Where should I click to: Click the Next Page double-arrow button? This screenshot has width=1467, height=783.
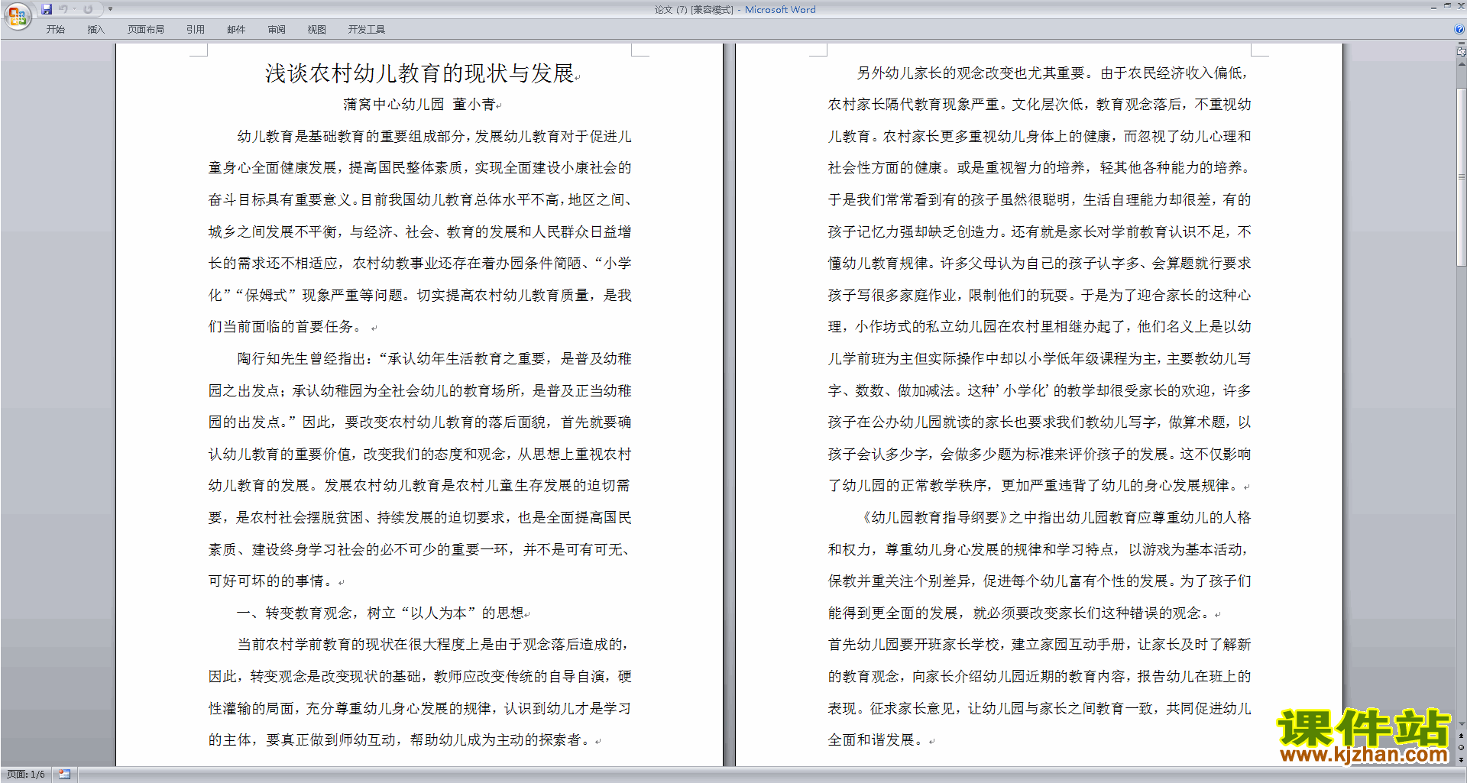1461,759
